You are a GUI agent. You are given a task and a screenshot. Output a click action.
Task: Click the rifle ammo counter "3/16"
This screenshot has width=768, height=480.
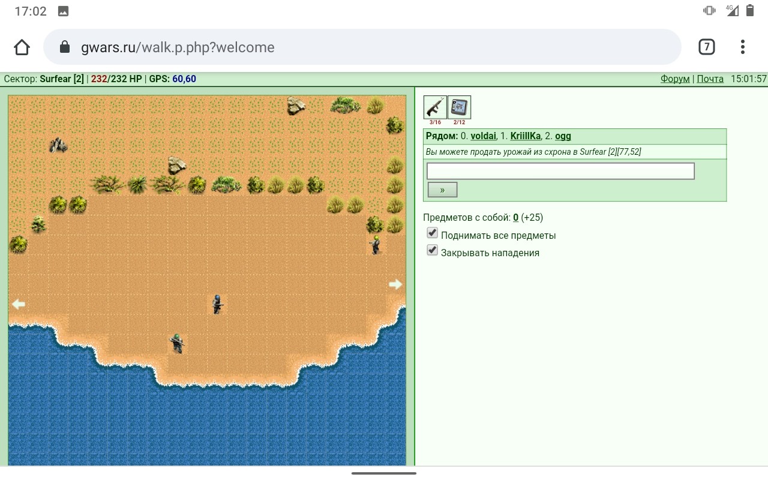(435, 122)
